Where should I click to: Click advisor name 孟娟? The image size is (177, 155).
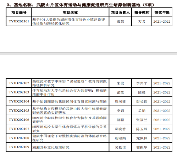pyautogui.click(x=142, y=111)
